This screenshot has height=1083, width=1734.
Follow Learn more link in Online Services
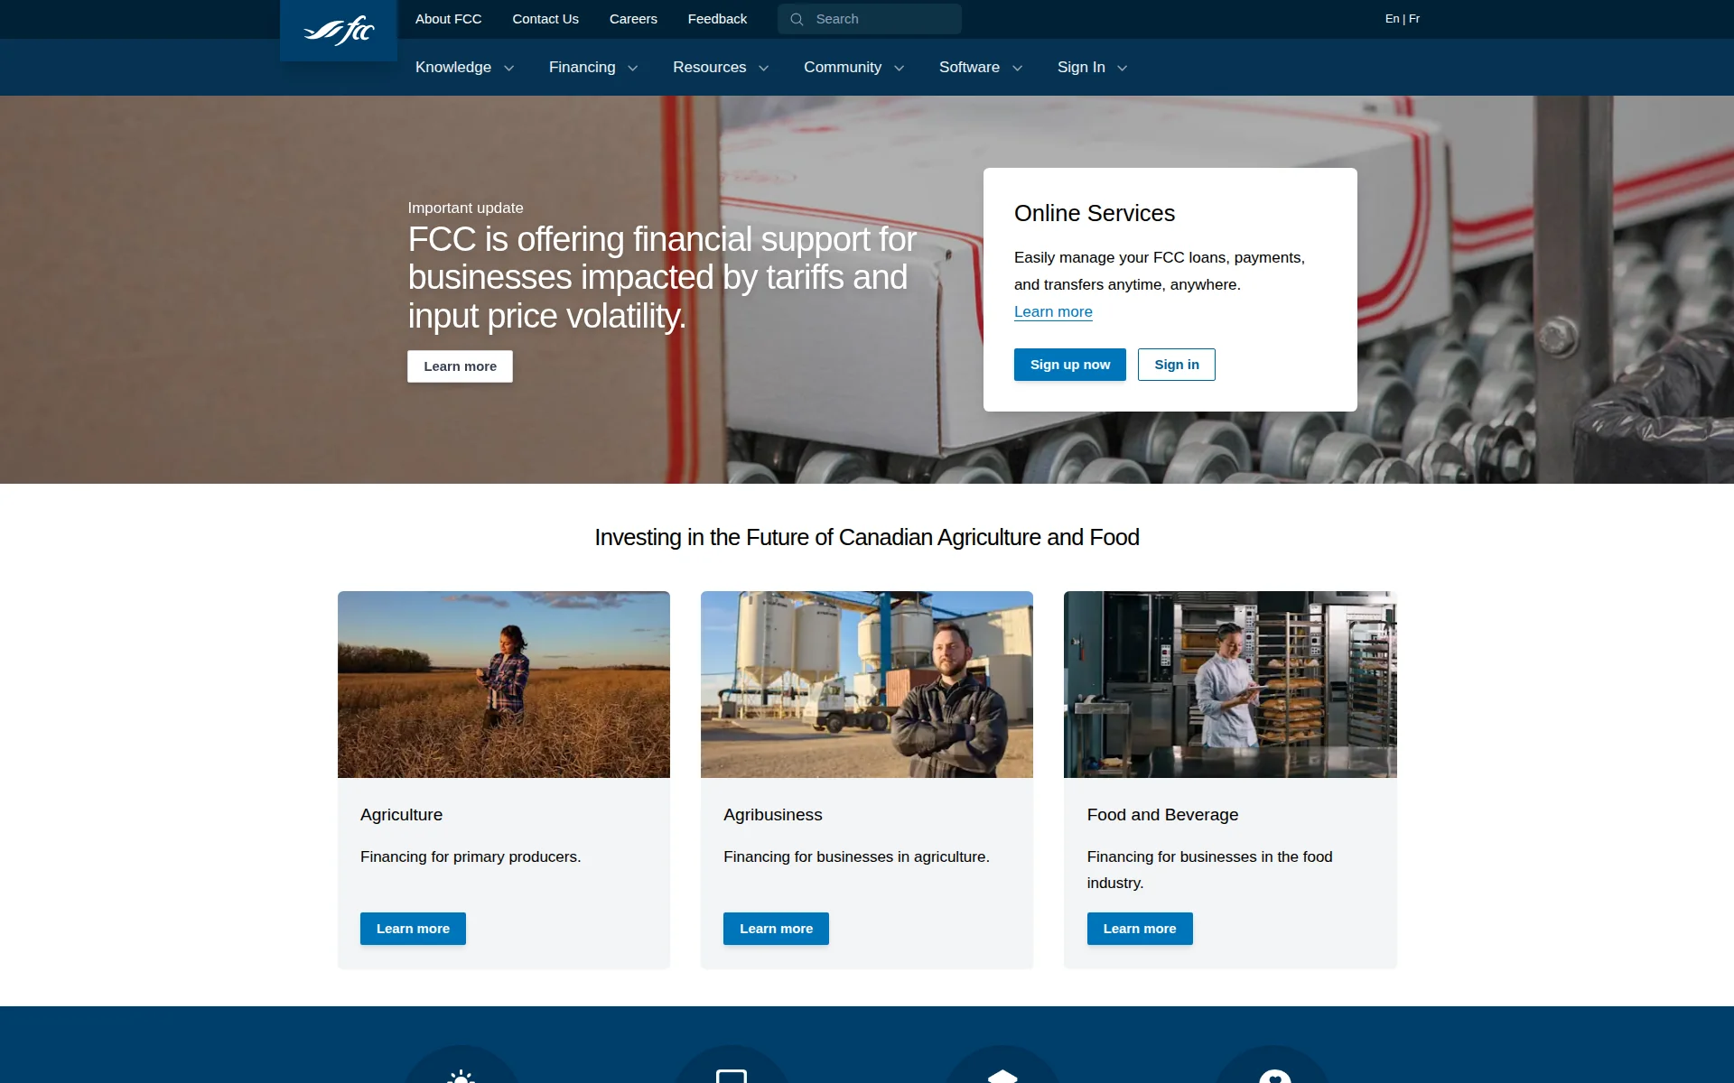pyautogui.click(x=1053, y=311)
